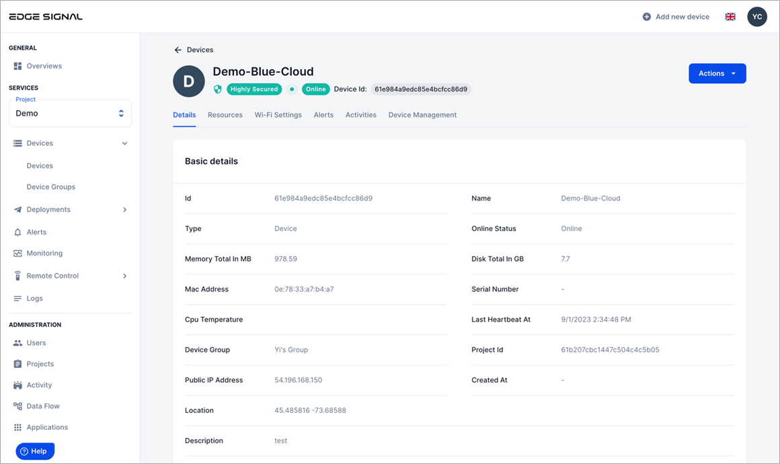The width and height of the screenshot is (780, 464).
Task: Click the Devices list icon in sidebar
Action: pyautogui.click(x=18, y=143)
